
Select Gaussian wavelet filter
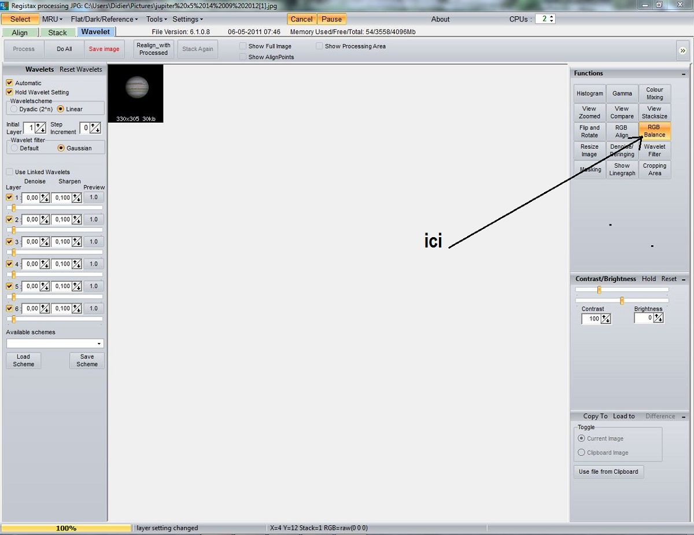pos(61,148)
